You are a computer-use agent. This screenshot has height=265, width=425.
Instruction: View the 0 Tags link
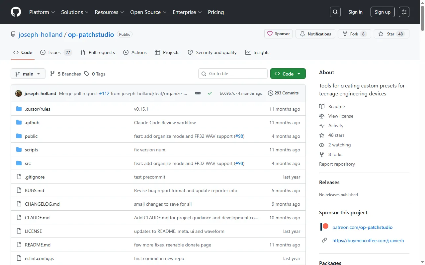pyautogui.click(x=95, y=74)
